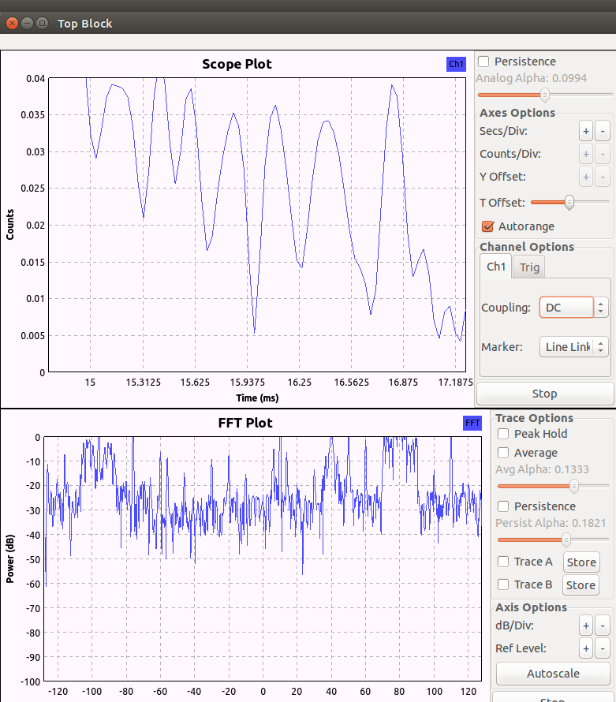
Task: Select the Ch1 channel tab
Action: [x=496, y=267]
